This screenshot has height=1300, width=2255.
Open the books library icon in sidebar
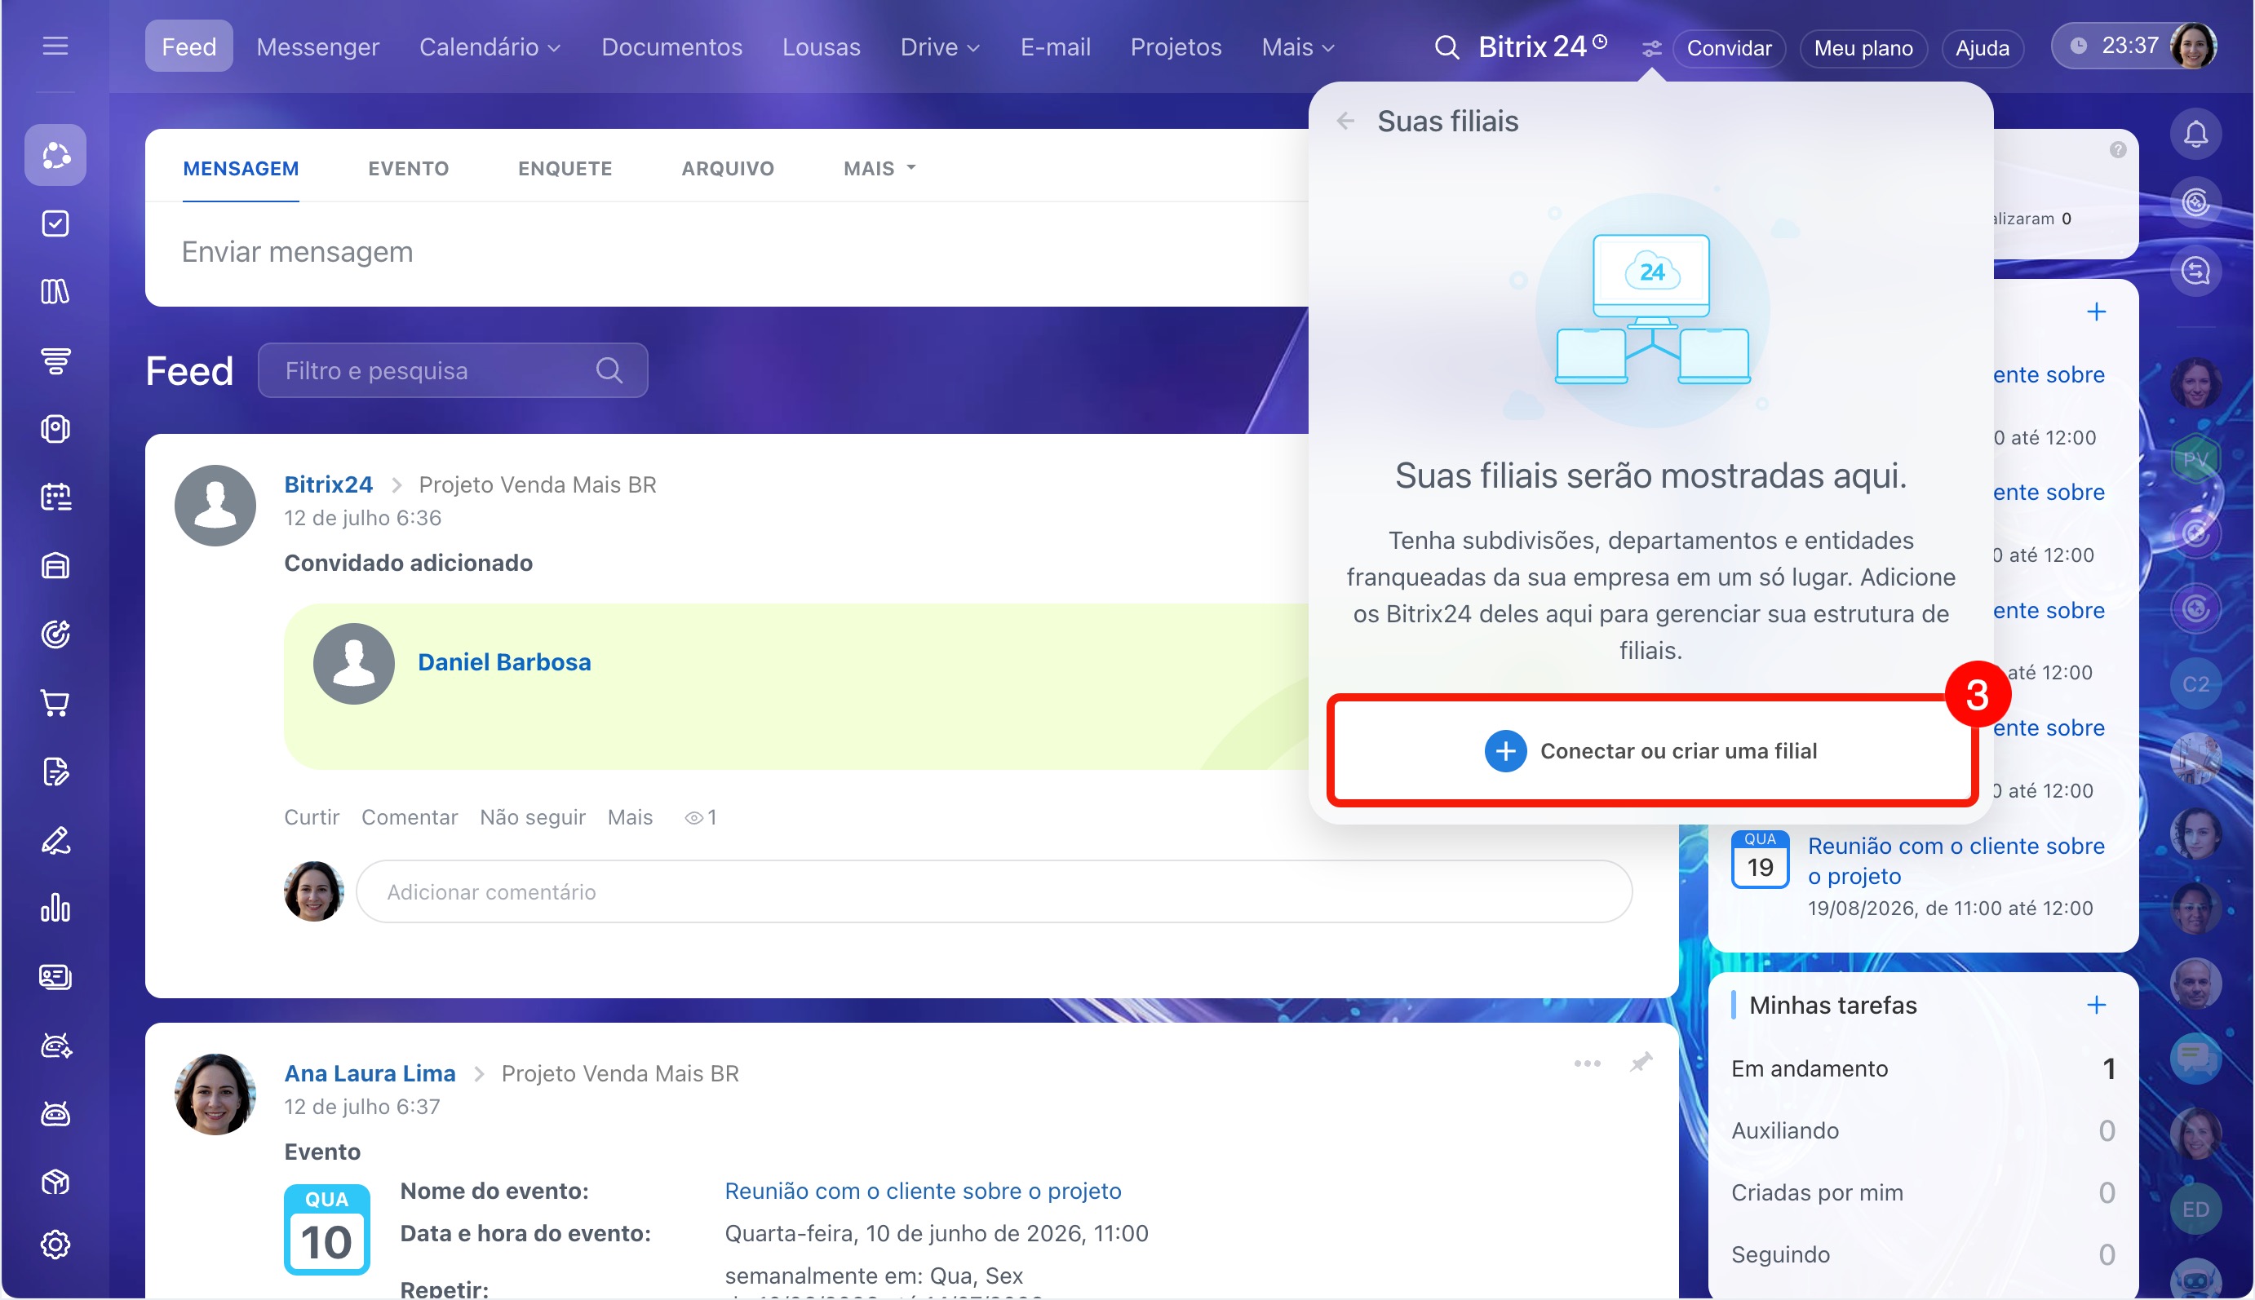55,291
